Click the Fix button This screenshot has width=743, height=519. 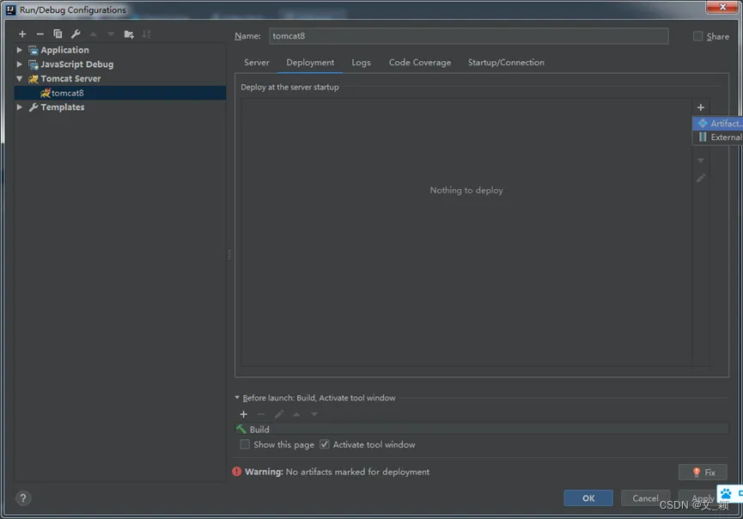703,472
